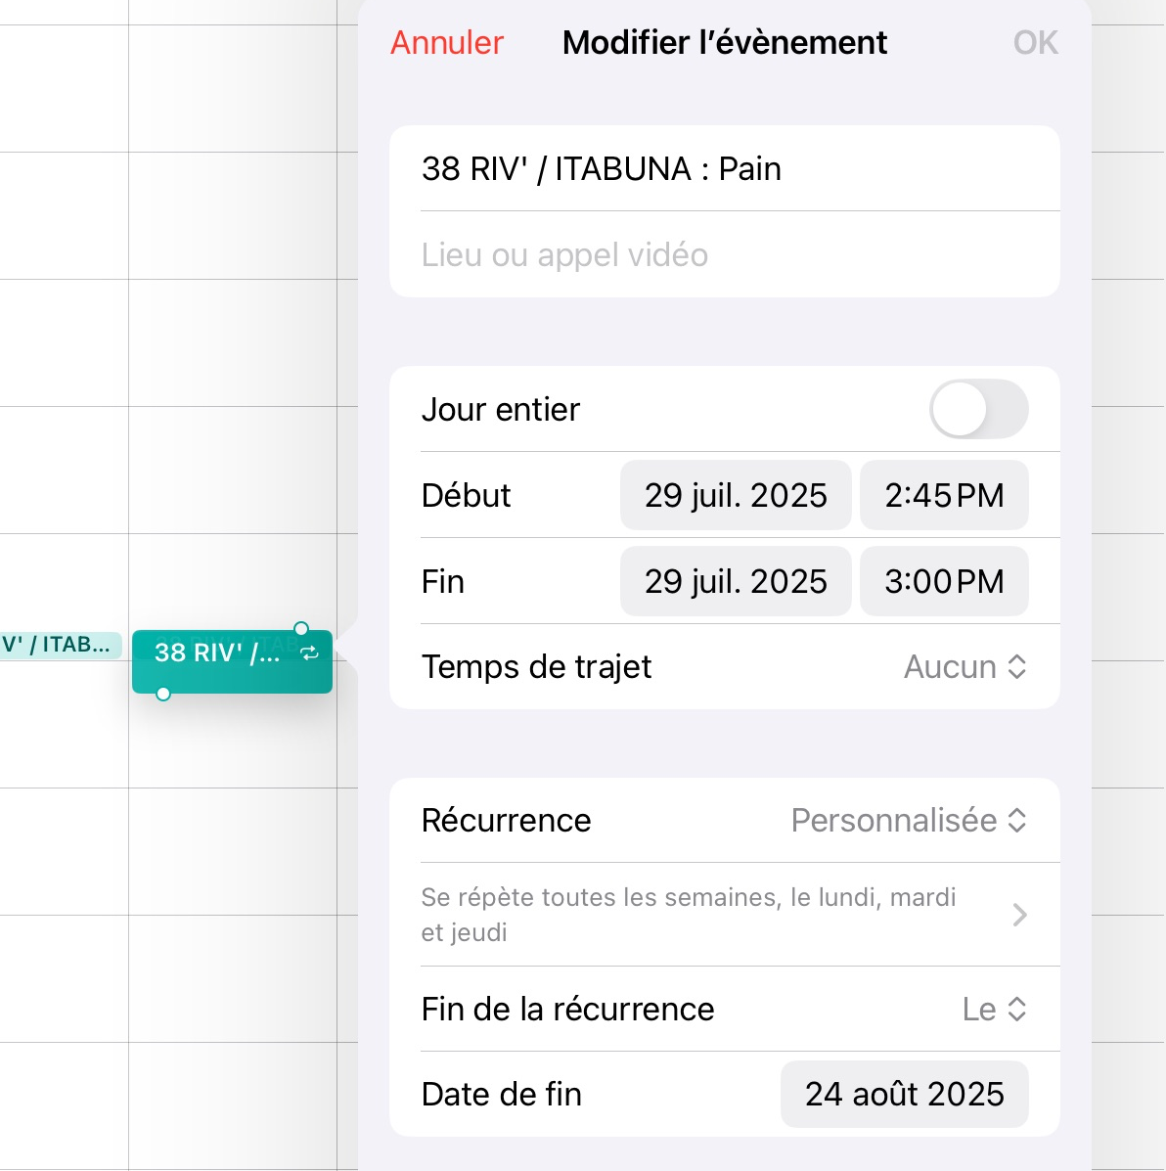Click the event title field
Image resolution: width=1166 pixels, height=1171 pixels.
724,169
